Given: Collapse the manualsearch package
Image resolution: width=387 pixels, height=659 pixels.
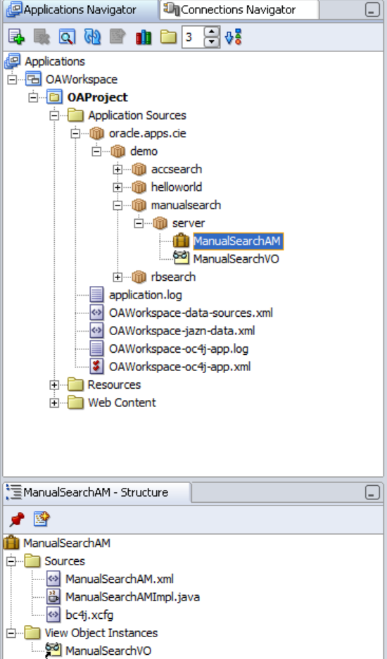Looking at the screenshot, I should 118,205.
